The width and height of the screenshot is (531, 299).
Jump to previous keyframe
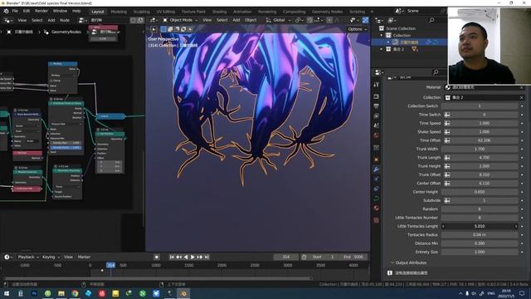[x=179, y=257]
